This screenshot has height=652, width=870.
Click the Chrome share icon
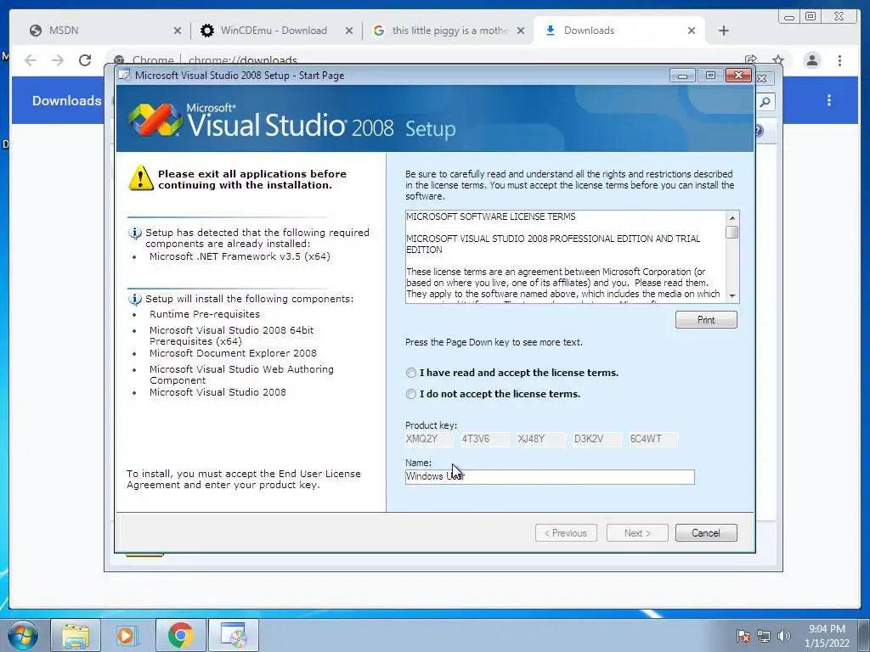751,59
